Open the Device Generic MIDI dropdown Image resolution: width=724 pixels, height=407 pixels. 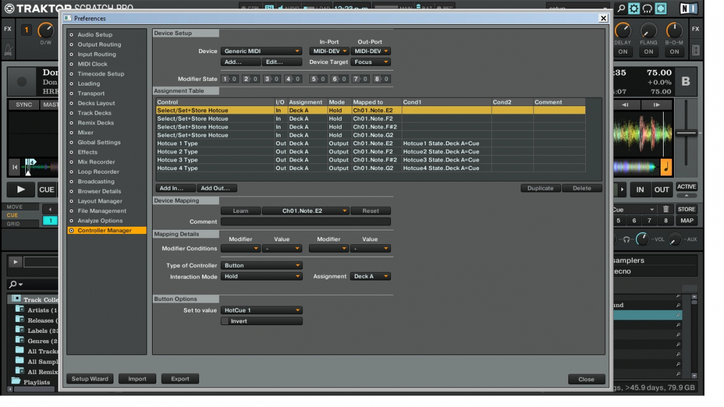(261, 51)
